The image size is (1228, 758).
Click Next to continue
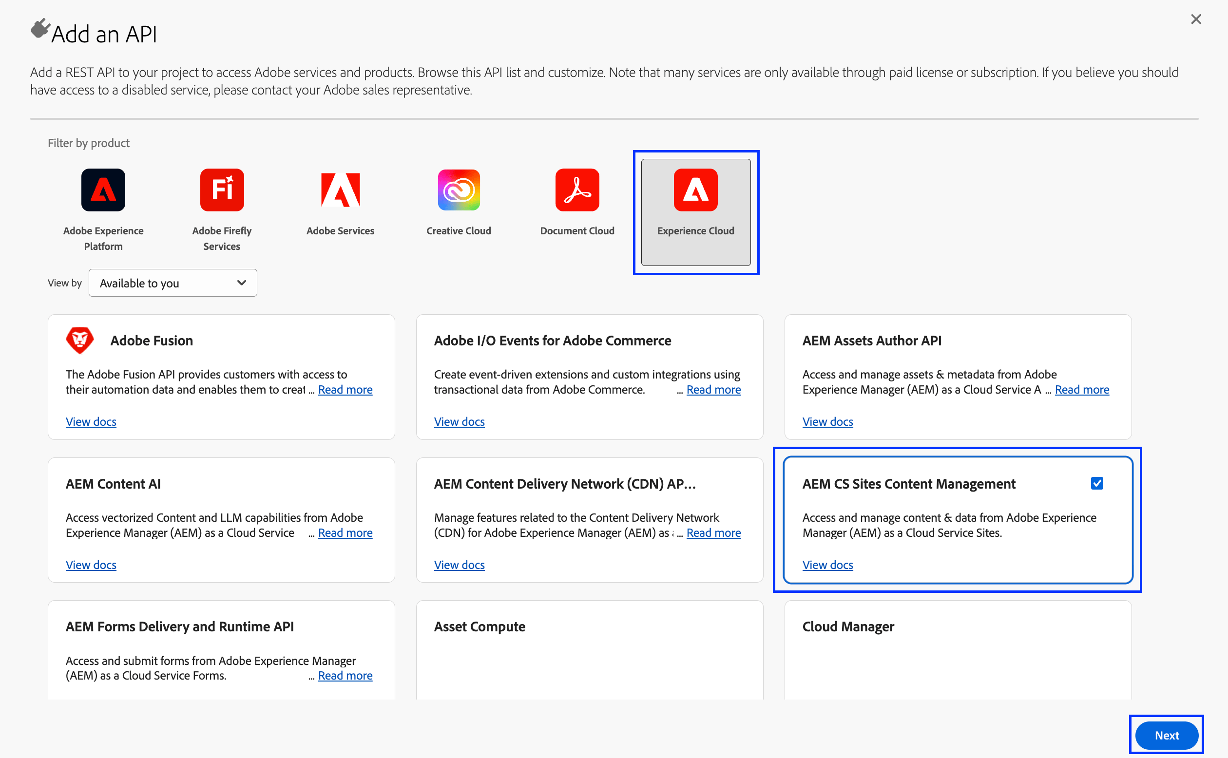pyautogui.click(x=1167, y=735)
